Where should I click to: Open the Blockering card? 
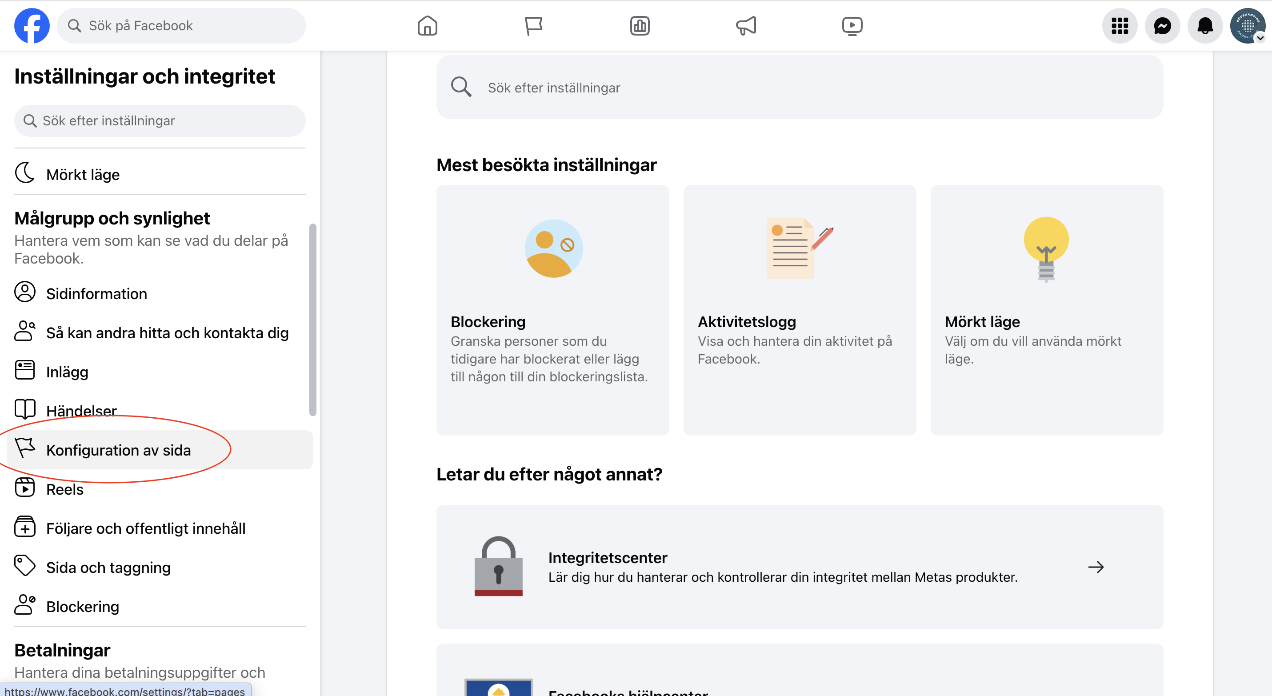(x=552, y=309)
